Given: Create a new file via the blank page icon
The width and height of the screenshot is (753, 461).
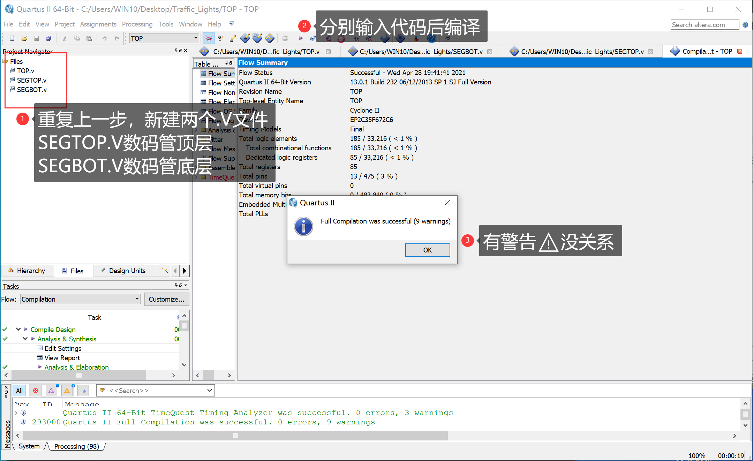Looking at the screenshot, I should pos(12,38).
